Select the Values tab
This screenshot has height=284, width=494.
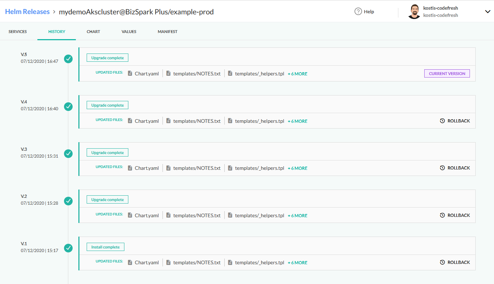[129, 32]
